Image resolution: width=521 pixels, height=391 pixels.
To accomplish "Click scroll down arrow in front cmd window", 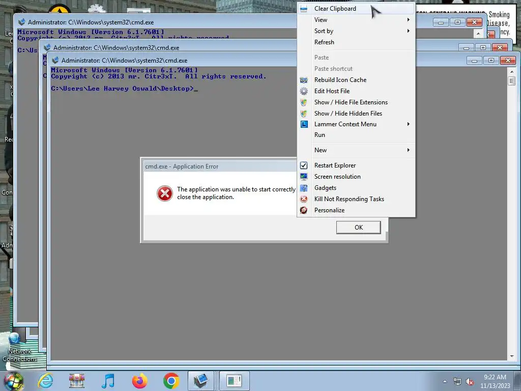I will tap(512, 356).
